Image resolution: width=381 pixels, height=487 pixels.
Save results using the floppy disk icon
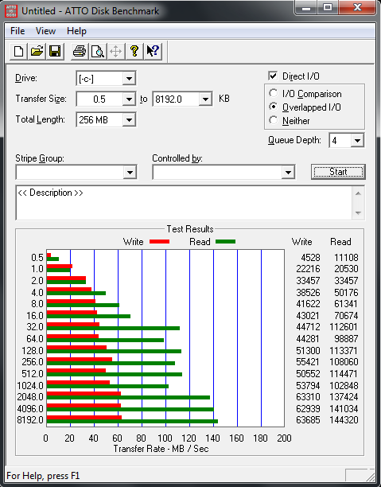click(x=55, y=51)
